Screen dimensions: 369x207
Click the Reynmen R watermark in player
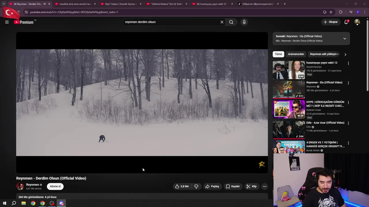pos(261,164)
